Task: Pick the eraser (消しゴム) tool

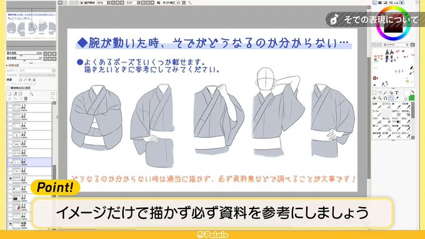Action: click(386, 120)
